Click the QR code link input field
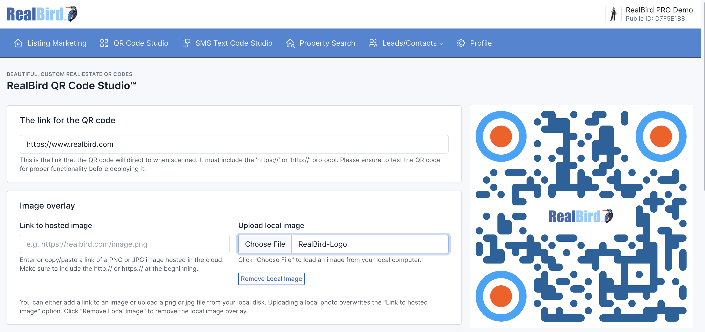The image size is (705, 332). pos(234,144)
